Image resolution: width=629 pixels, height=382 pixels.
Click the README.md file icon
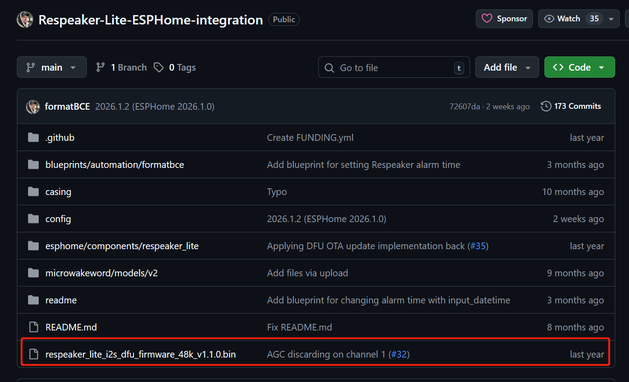pos(33,327)
